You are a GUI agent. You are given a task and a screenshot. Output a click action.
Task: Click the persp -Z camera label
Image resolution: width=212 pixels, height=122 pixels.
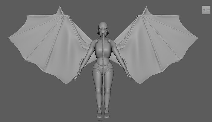click(x=101, y=121)
